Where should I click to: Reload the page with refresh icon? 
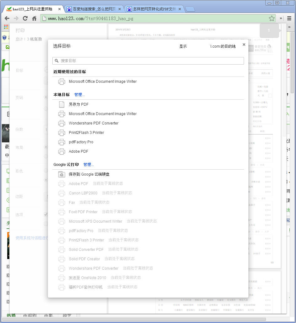pyautogui.click(x=25, y=18)
